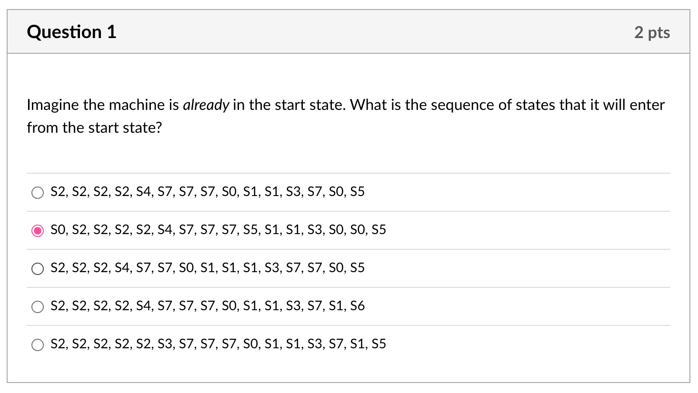Click the 2 pts label
The height and width of the screenshot is (393, 698).
point(653,32)
